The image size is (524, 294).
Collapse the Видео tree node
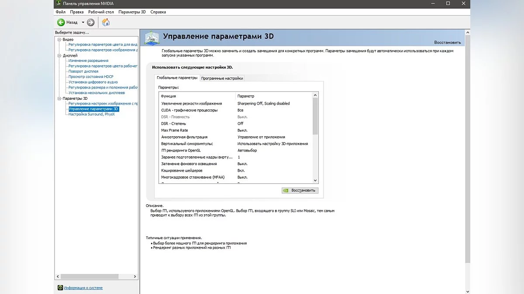[59, 40]
